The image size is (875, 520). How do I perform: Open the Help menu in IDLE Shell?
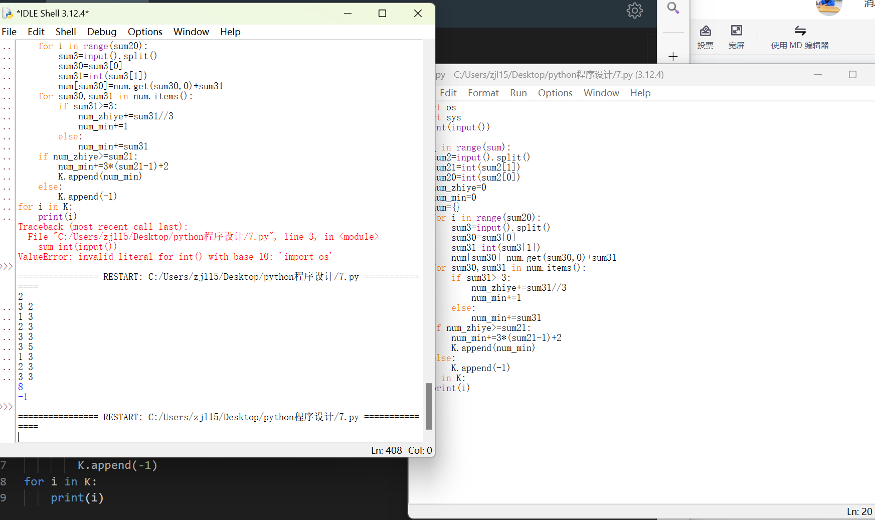(x=230, y=32)
